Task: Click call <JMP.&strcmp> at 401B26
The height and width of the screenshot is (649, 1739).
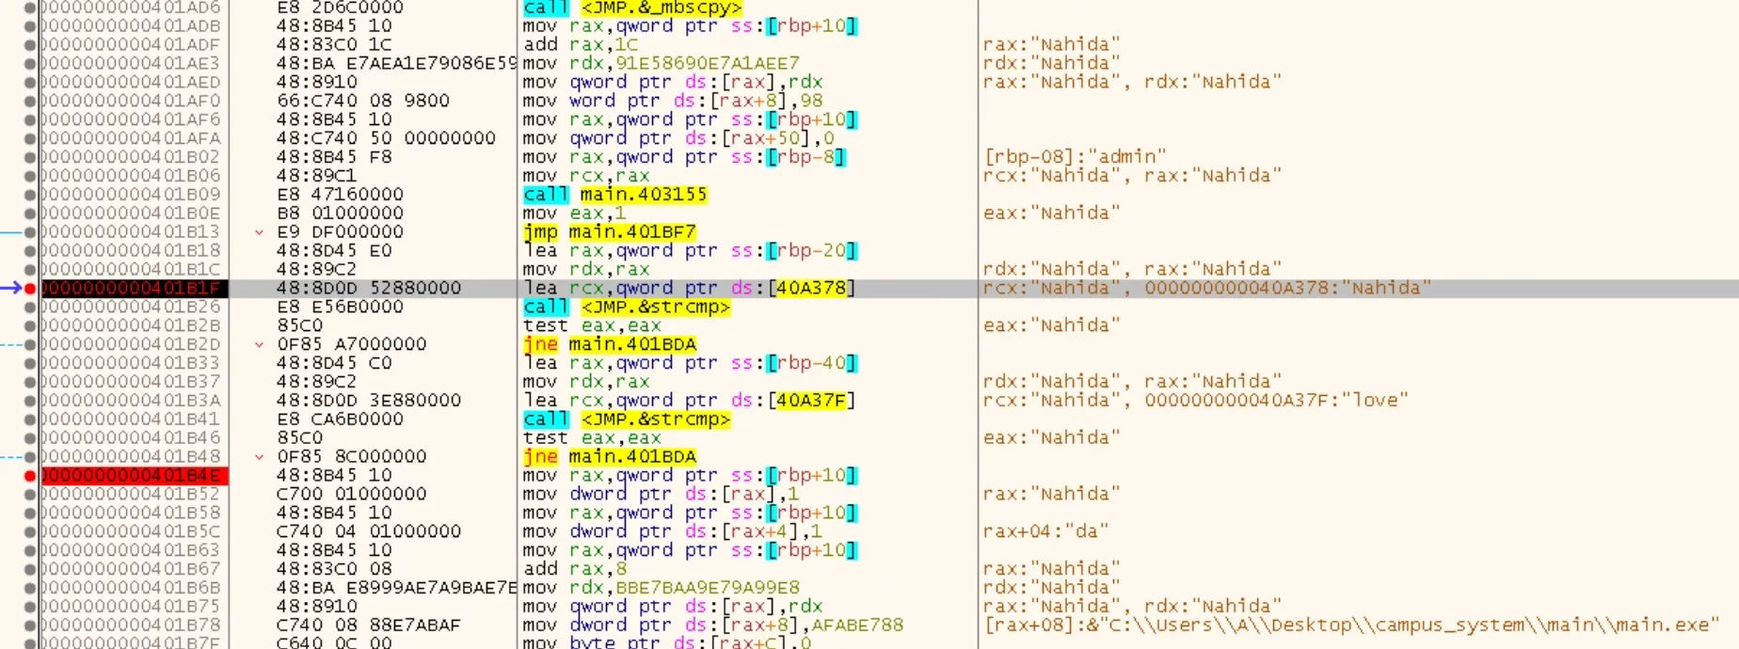Action: click(x=627, y=307)
